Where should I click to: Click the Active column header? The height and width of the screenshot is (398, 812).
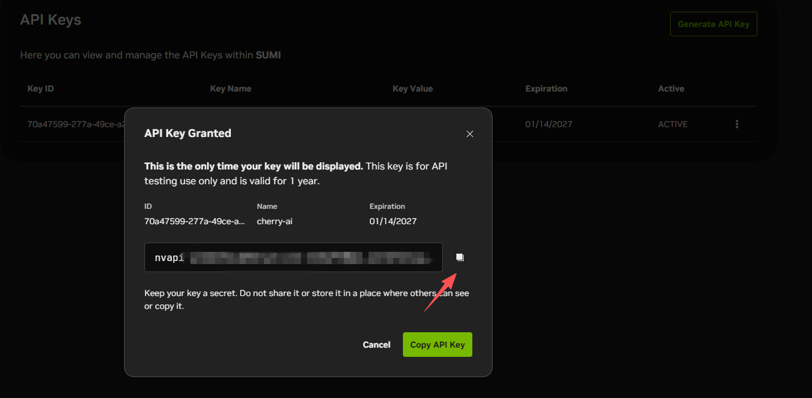[671, 88]
